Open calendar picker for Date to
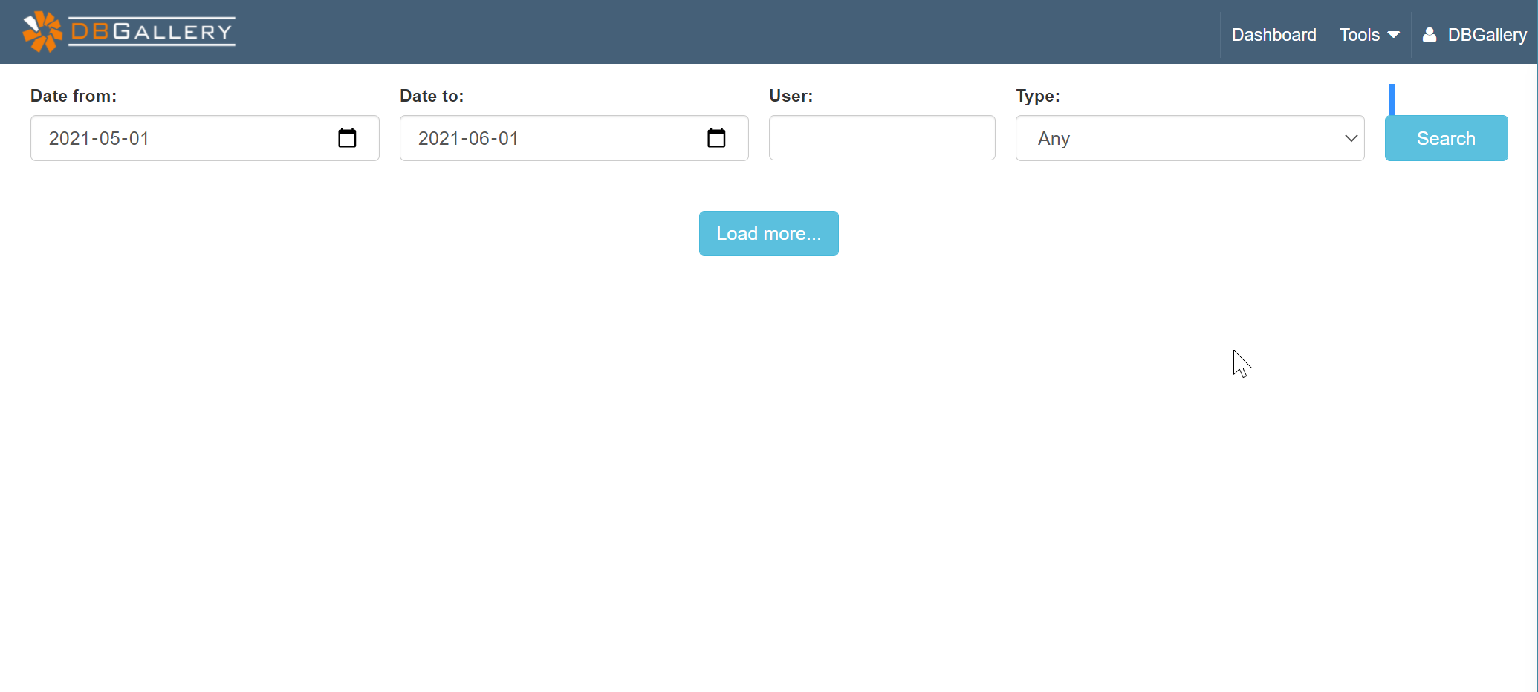This screenshot has width=1538, height=692. [716, 138]
